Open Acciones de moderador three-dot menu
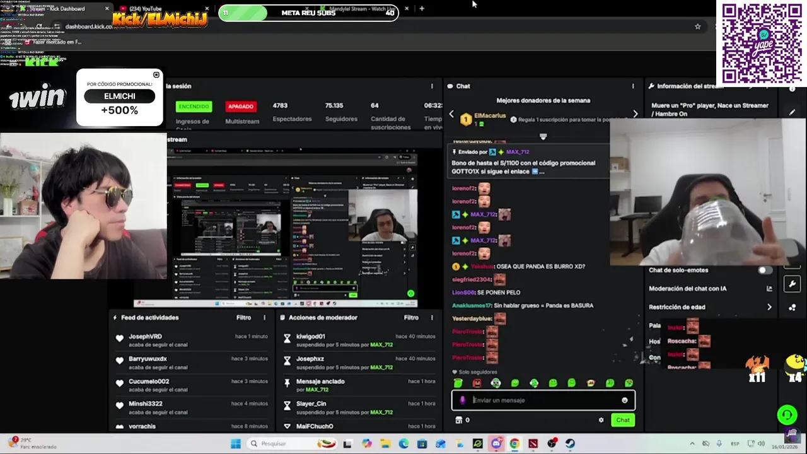This screenshot has width=807, height=454. coord(432,318)
